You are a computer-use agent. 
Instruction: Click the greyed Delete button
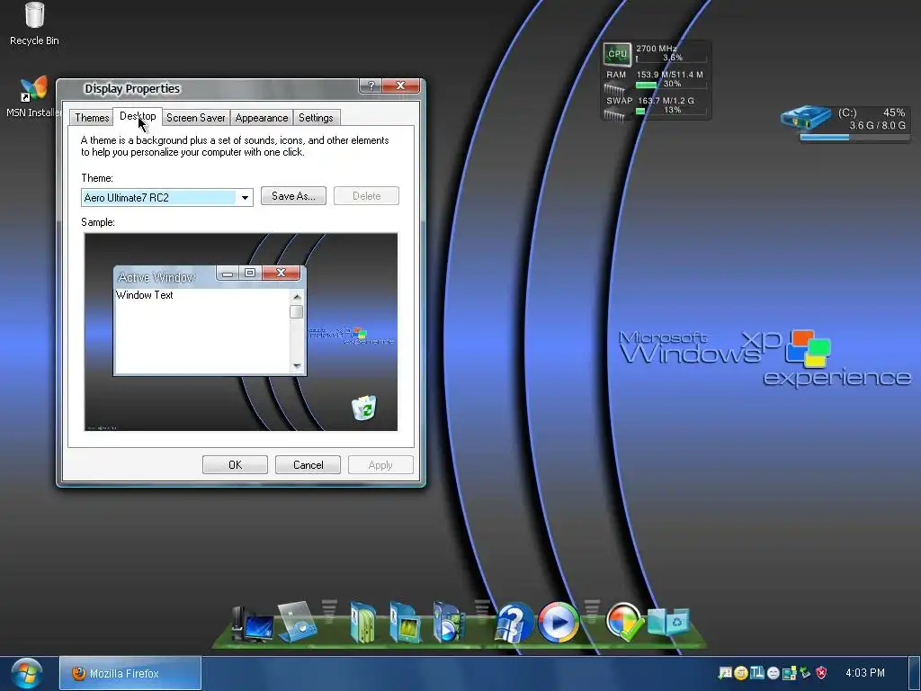(367, 195)
